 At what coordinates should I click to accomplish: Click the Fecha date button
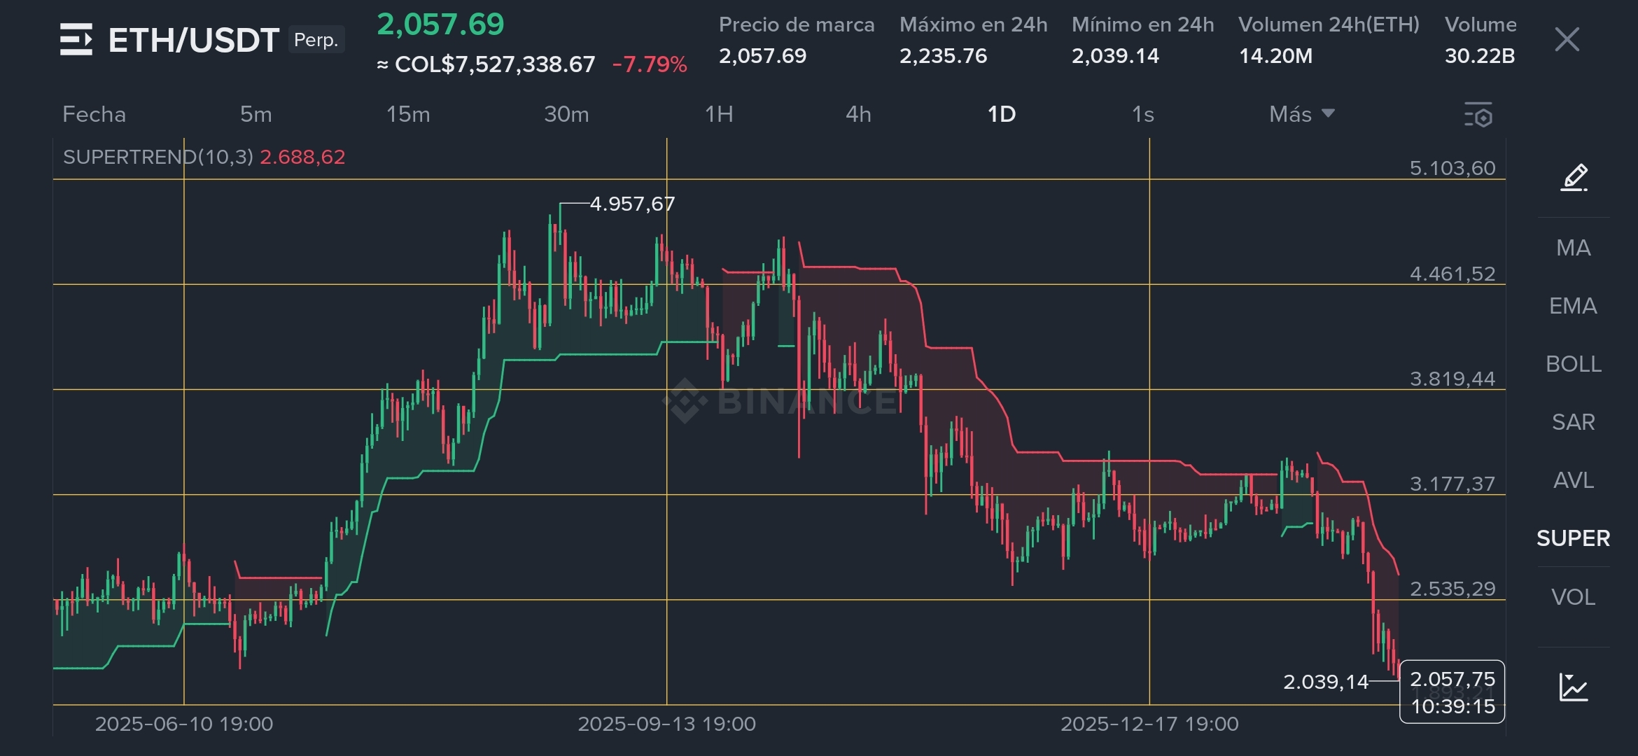[x=94, y=114]
